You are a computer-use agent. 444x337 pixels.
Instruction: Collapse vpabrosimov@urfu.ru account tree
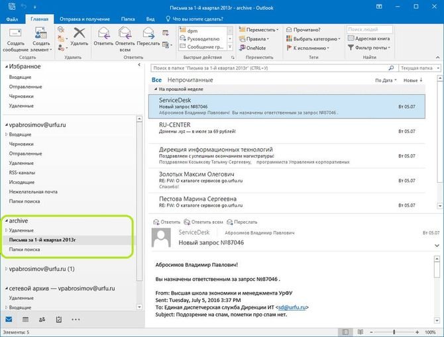point(6,124)
